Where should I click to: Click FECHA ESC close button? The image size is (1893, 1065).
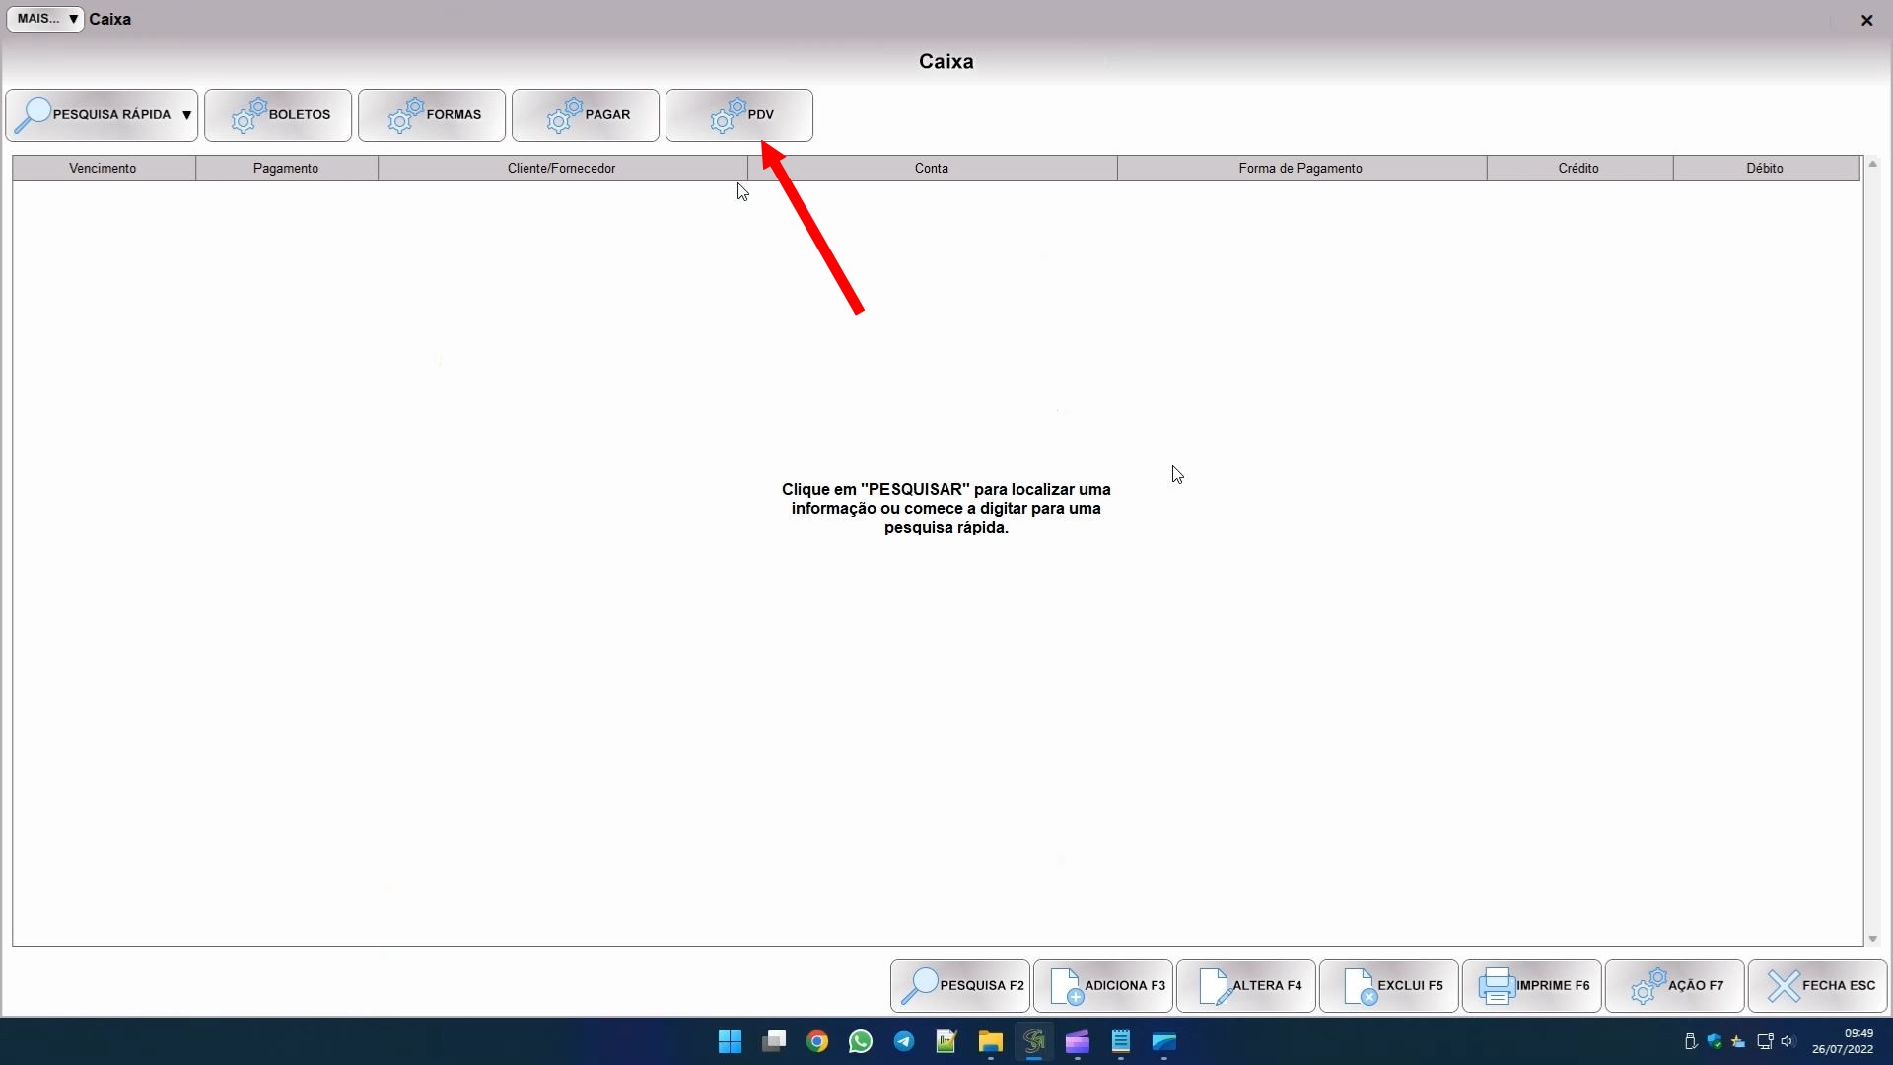(1818, 986)
